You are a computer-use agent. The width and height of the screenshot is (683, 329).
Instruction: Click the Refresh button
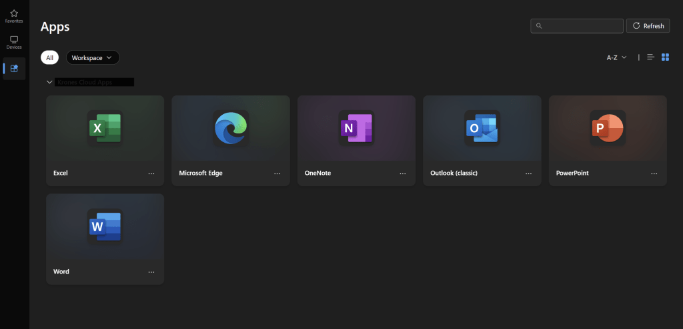pos(648,26)
